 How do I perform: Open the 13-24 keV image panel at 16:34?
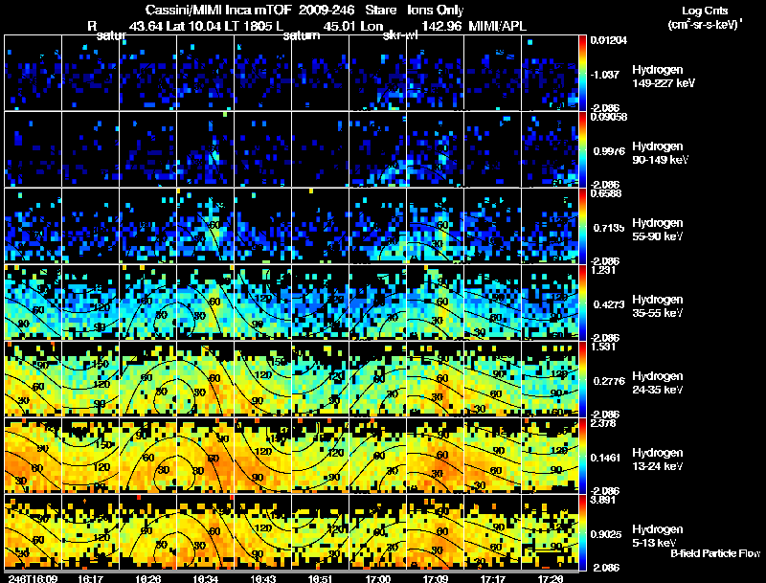206,456
